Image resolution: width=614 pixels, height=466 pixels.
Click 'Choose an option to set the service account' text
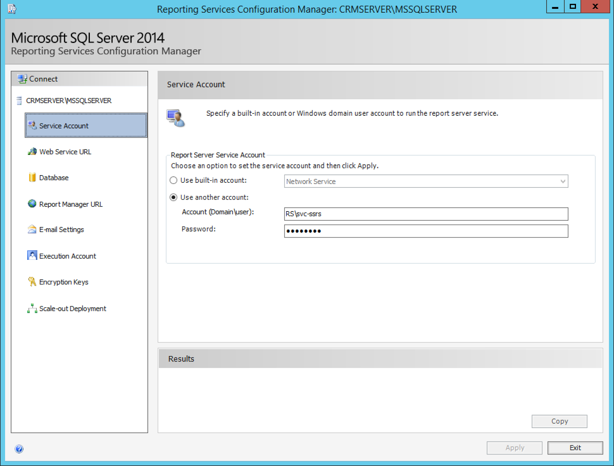pyautogui.click(x=275, y=166)
